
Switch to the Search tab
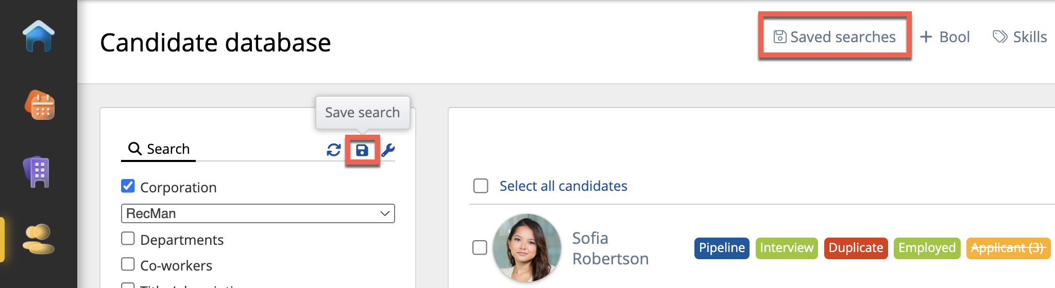coord(159,149)
